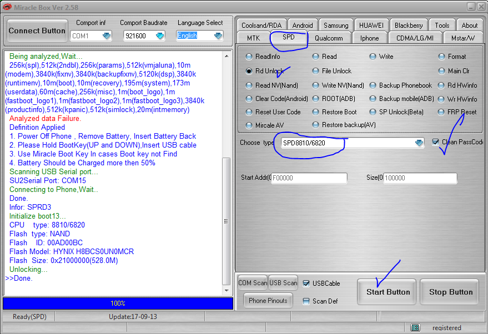The image size is (488, 334).
Task: Select the Write NV(Nand) radio option
Action: point(315,85)
